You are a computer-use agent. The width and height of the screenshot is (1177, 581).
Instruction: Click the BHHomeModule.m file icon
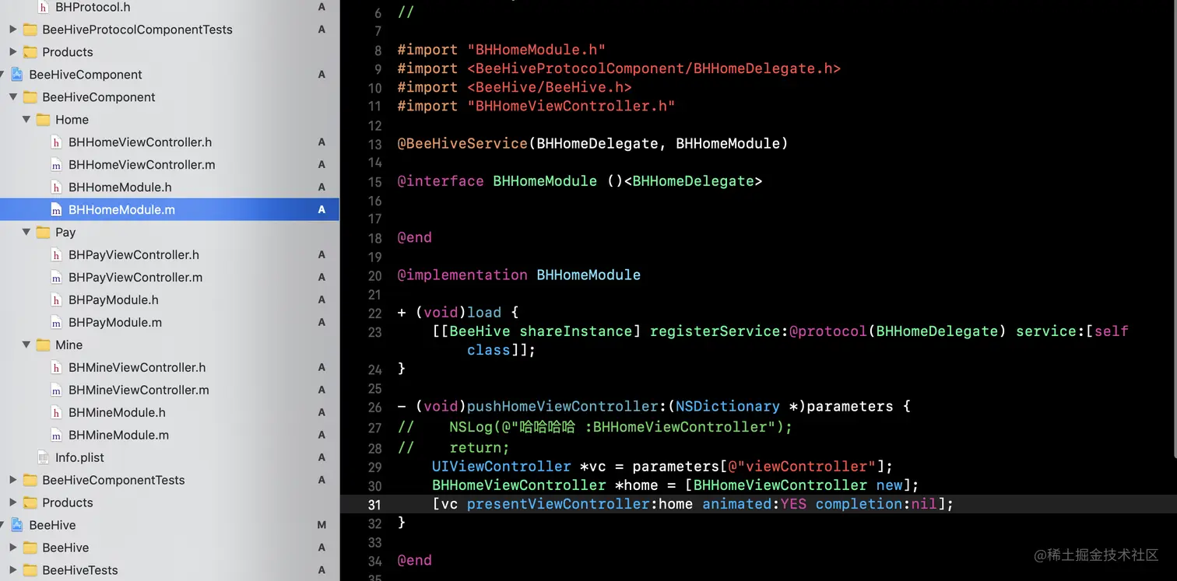(x=56, y=210)
